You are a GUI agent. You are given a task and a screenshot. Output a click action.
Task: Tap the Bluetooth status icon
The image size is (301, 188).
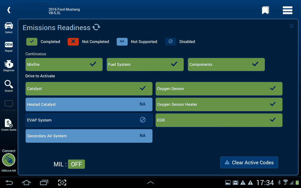[279, 182]
